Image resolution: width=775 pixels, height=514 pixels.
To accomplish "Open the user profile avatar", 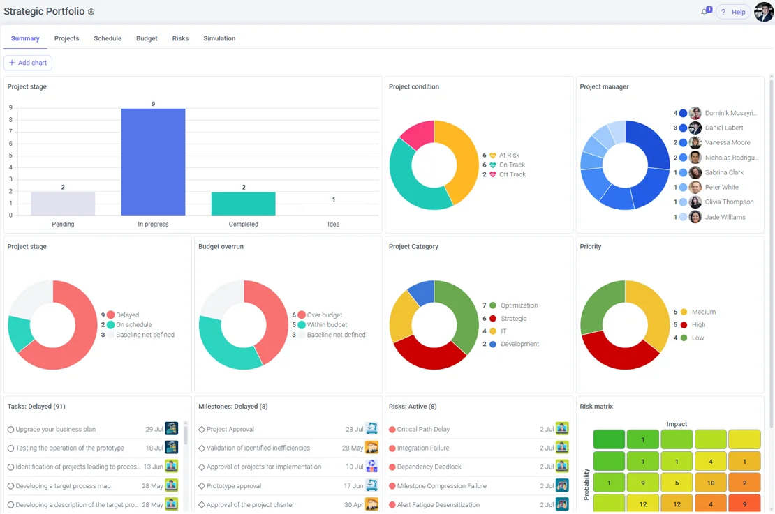I will (x=764, y=12).
